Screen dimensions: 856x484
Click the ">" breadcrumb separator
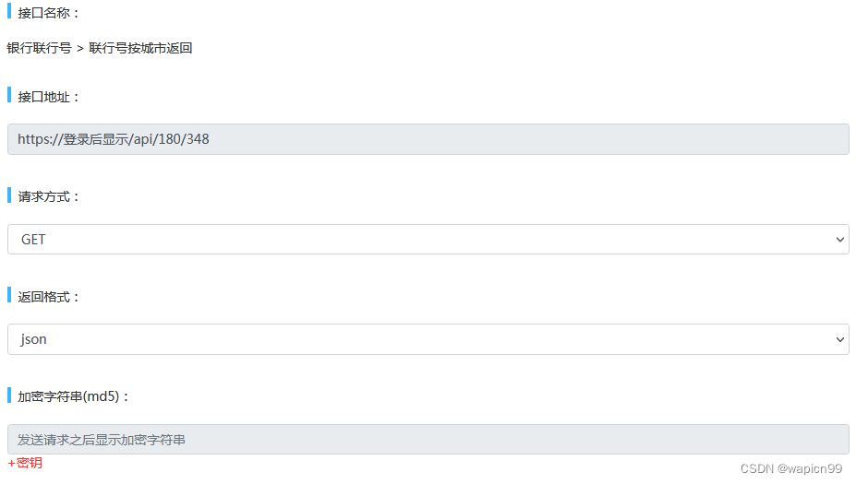pyautogui.click(x=80, y=48)
